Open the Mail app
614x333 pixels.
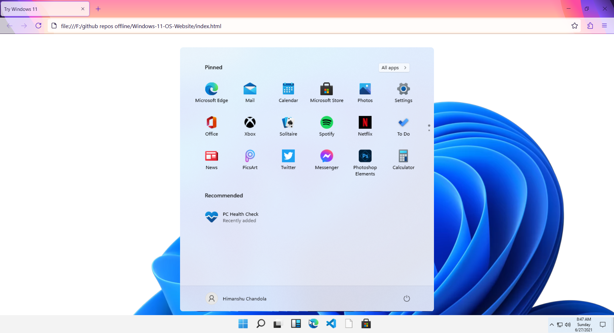[250, 92]
